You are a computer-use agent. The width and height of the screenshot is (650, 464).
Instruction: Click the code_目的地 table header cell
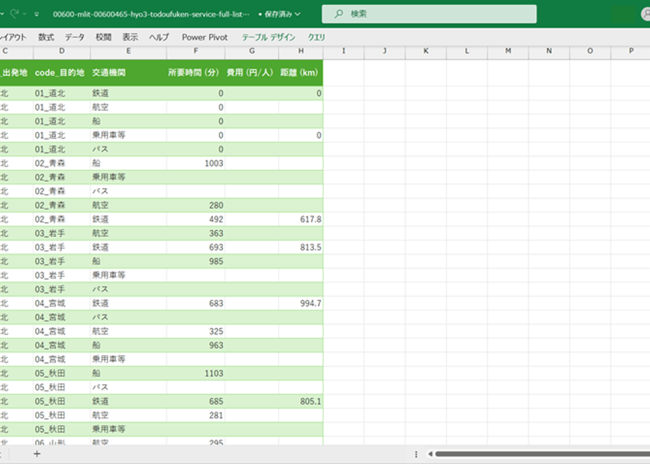click(x=62, y=72)
